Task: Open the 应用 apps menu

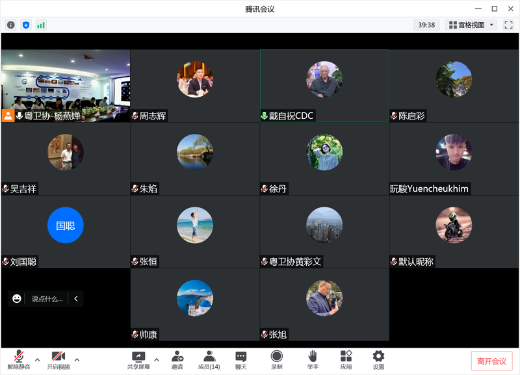Action: point(346,360)
